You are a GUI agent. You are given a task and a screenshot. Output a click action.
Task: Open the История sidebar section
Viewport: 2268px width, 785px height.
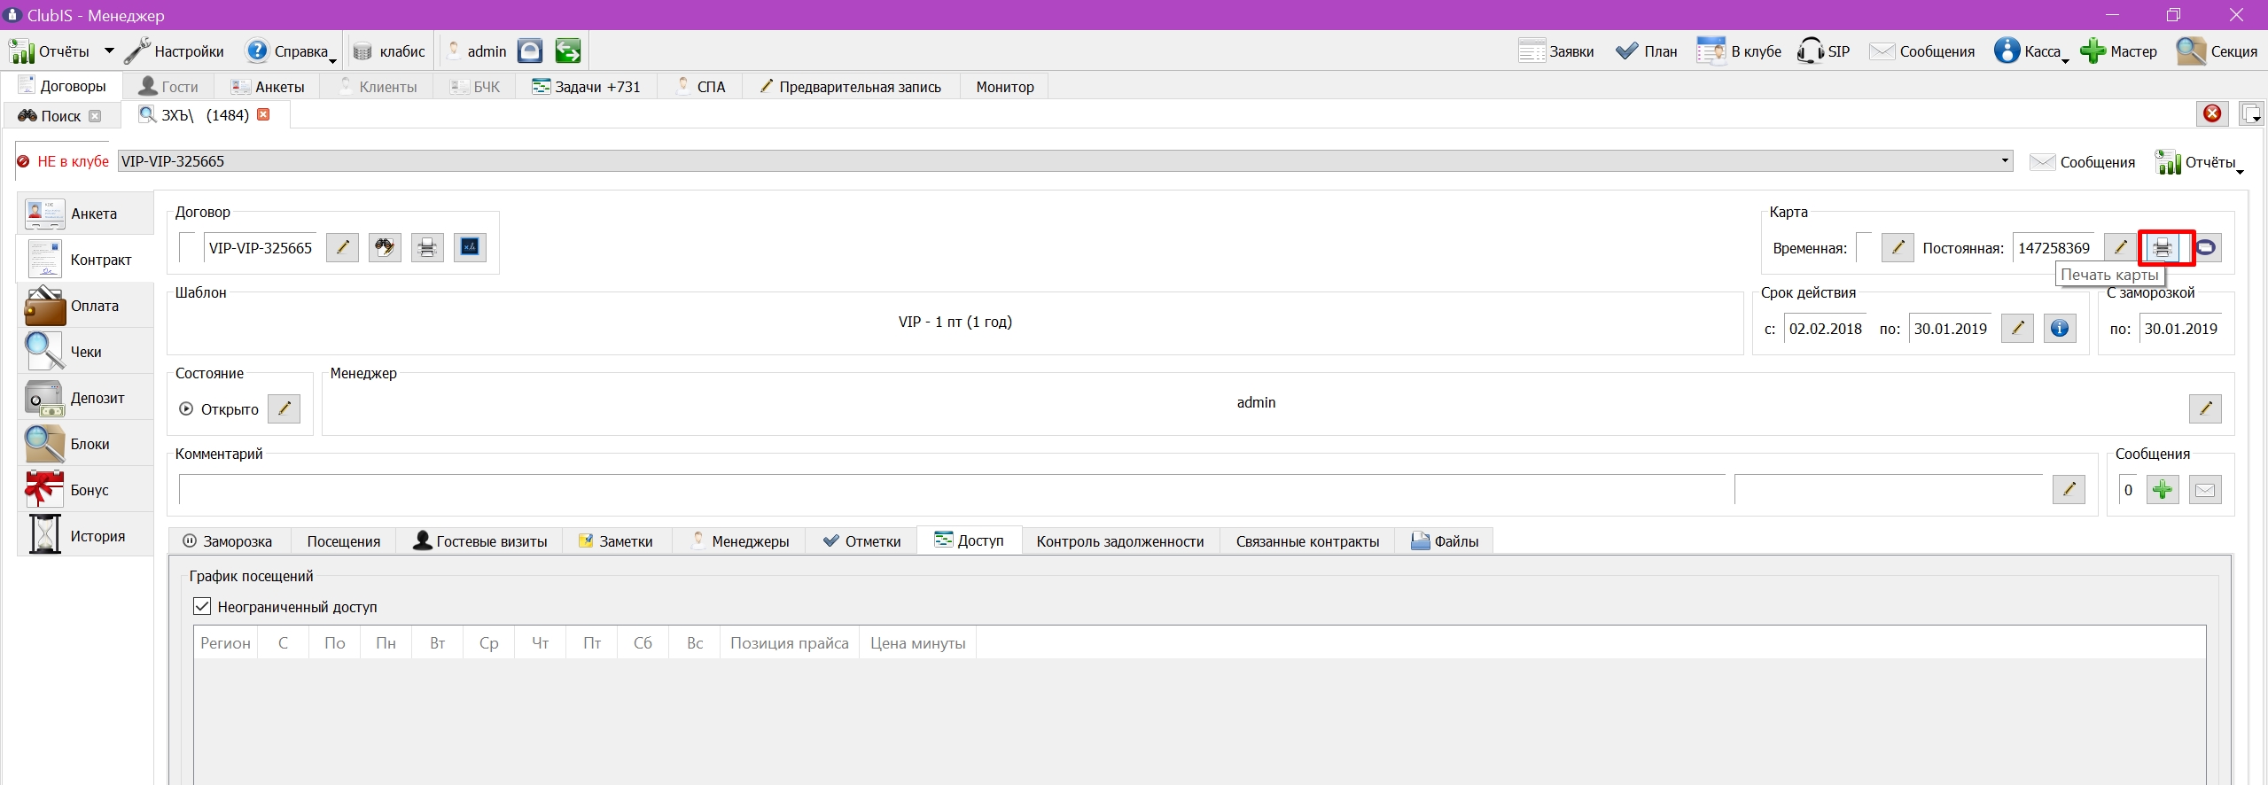(x=85, y=536)
